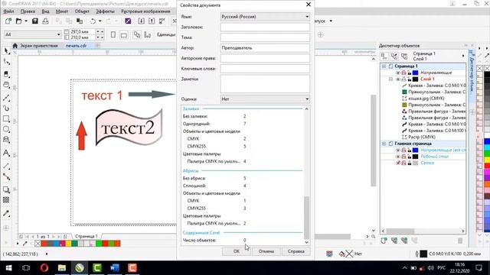Screen dimensions: 490x275
Task: Toggle printing for Слой 1 layer
Action: [x=403, y=79]
